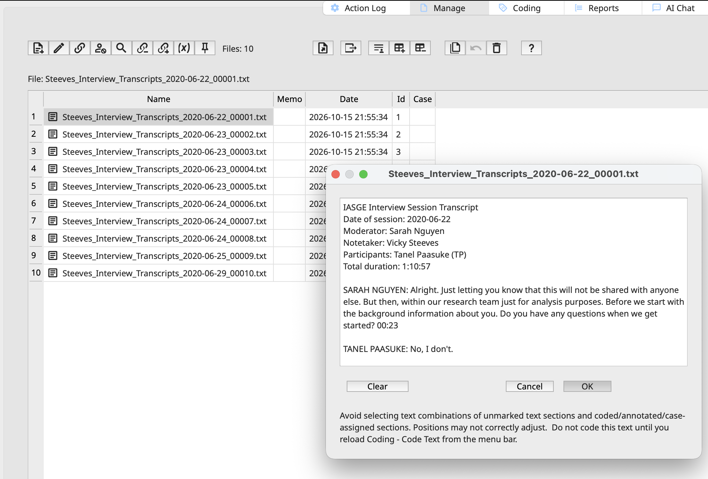
Task: Click the person with prohibited sign icon
Action: [x=101, y=48]
